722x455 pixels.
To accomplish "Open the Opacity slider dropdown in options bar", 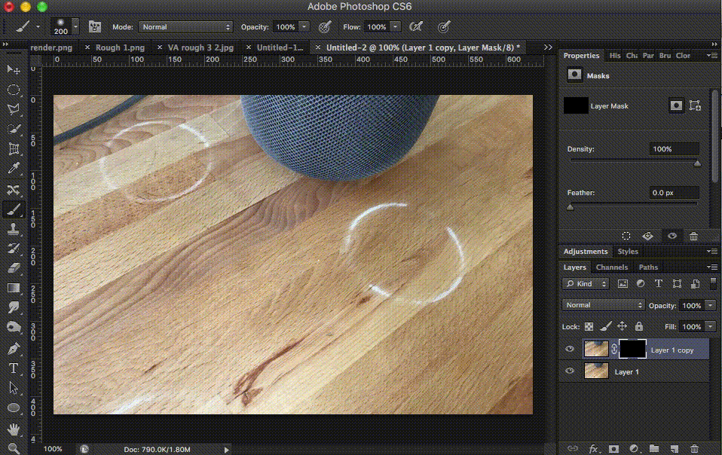I will pos(304,26).
